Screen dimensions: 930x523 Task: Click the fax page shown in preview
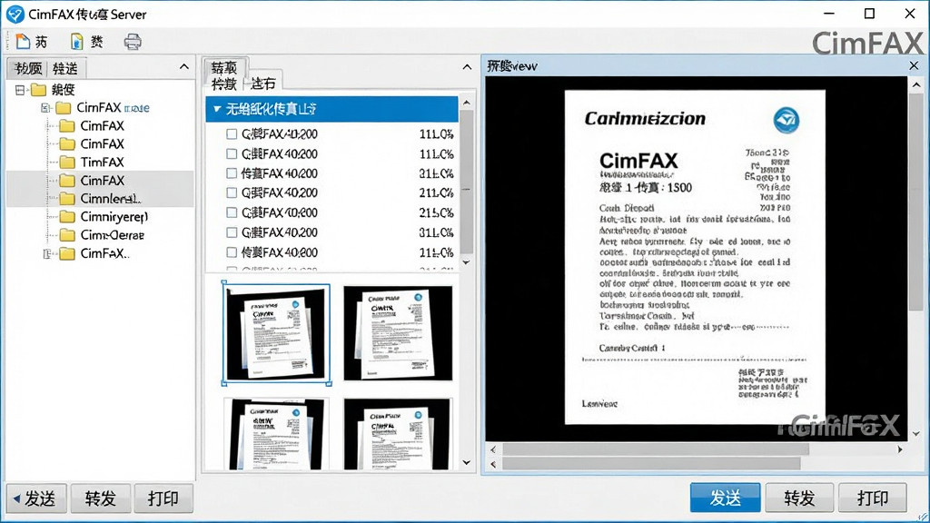[695, 257]
